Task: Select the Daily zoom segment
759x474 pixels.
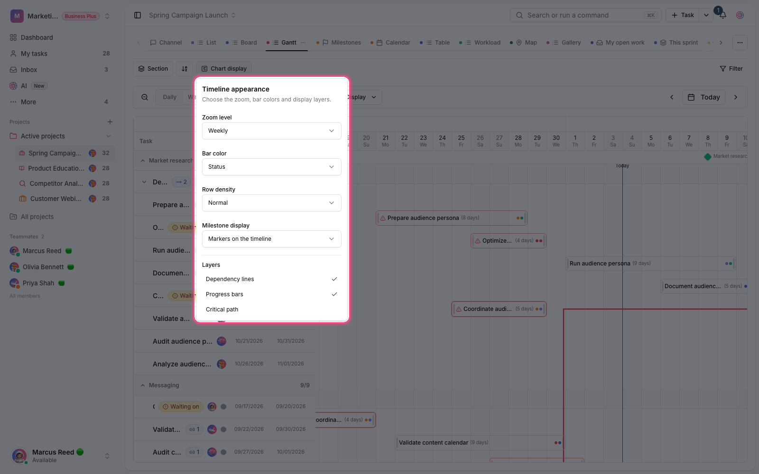Action: pos(170,97)
